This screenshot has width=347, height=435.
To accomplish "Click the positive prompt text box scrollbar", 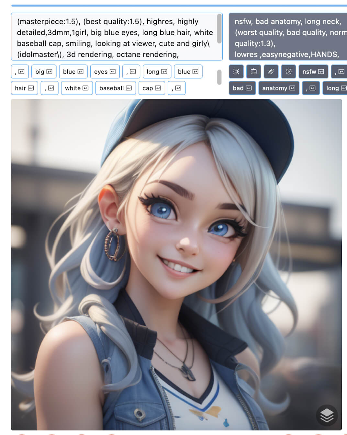I will [x=219, y=29].
